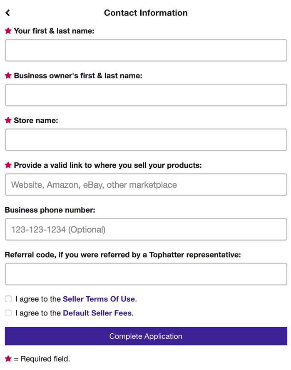Open the Default Seller Fees link

pos(97,313)
